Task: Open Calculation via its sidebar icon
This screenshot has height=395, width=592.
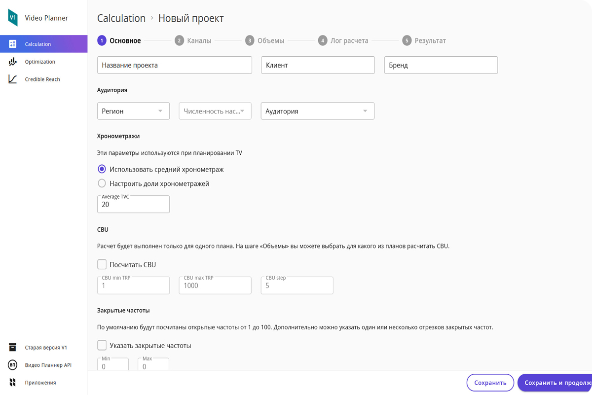Action: pos(13,44)
